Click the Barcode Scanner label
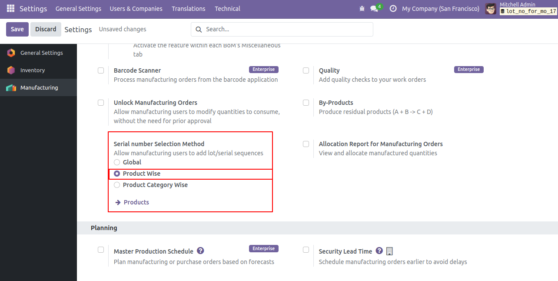Viewport: 558px width, 281px height. pyautogui.click(x=137, y=70)
